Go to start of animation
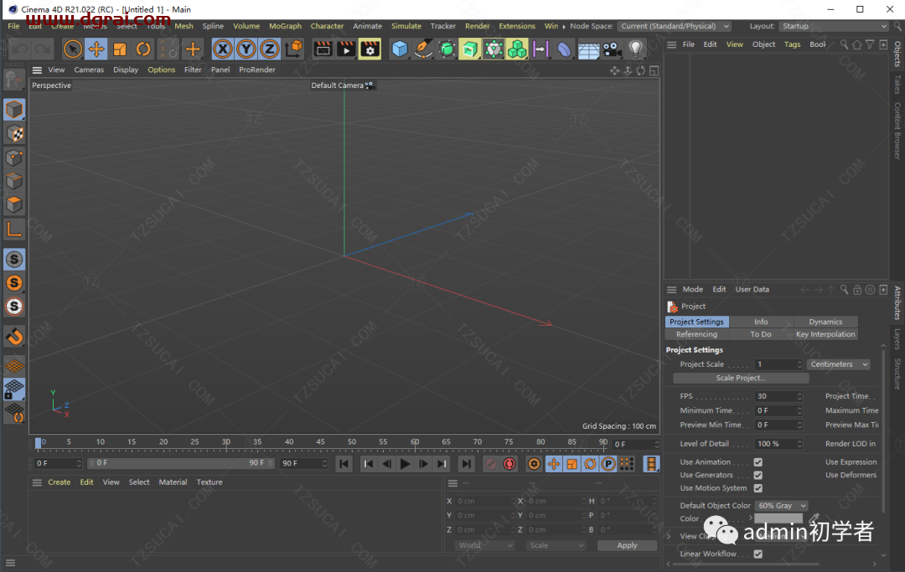This screenshot has height=572, width=905. [x=344, y=464]
